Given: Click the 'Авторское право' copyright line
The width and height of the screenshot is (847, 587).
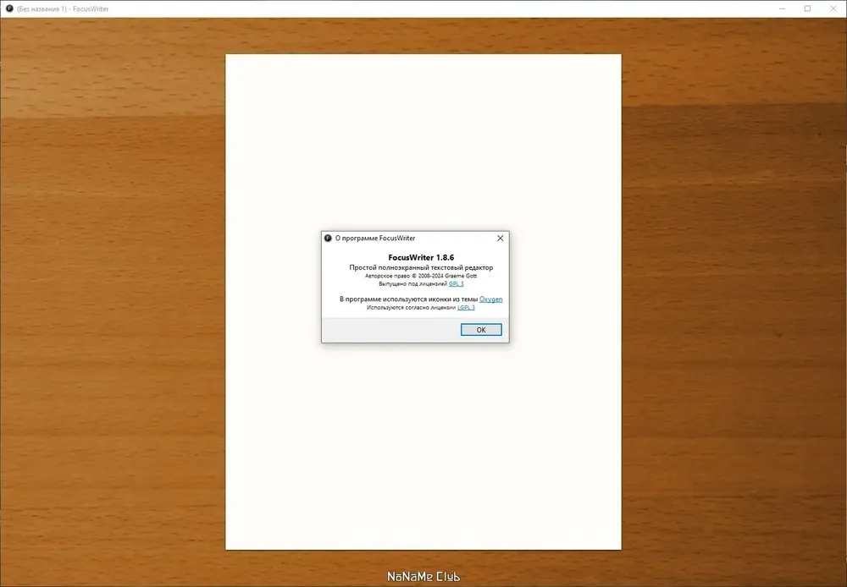Looking at the screenshot, I should click(x=421, y=276).
